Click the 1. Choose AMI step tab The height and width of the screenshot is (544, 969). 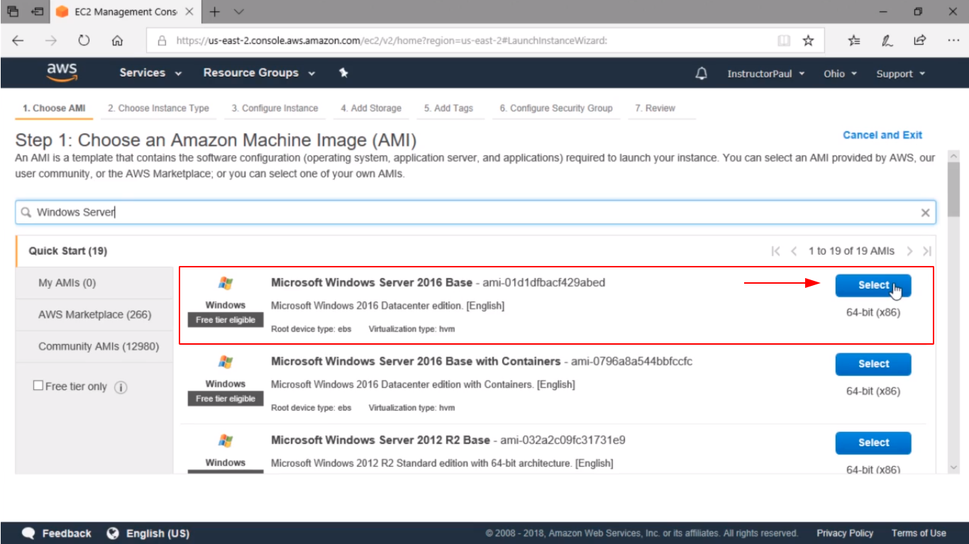[54, 109]
